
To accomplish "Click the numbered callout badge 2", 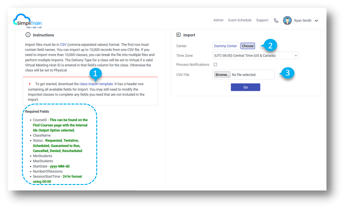I will (270, 46).
